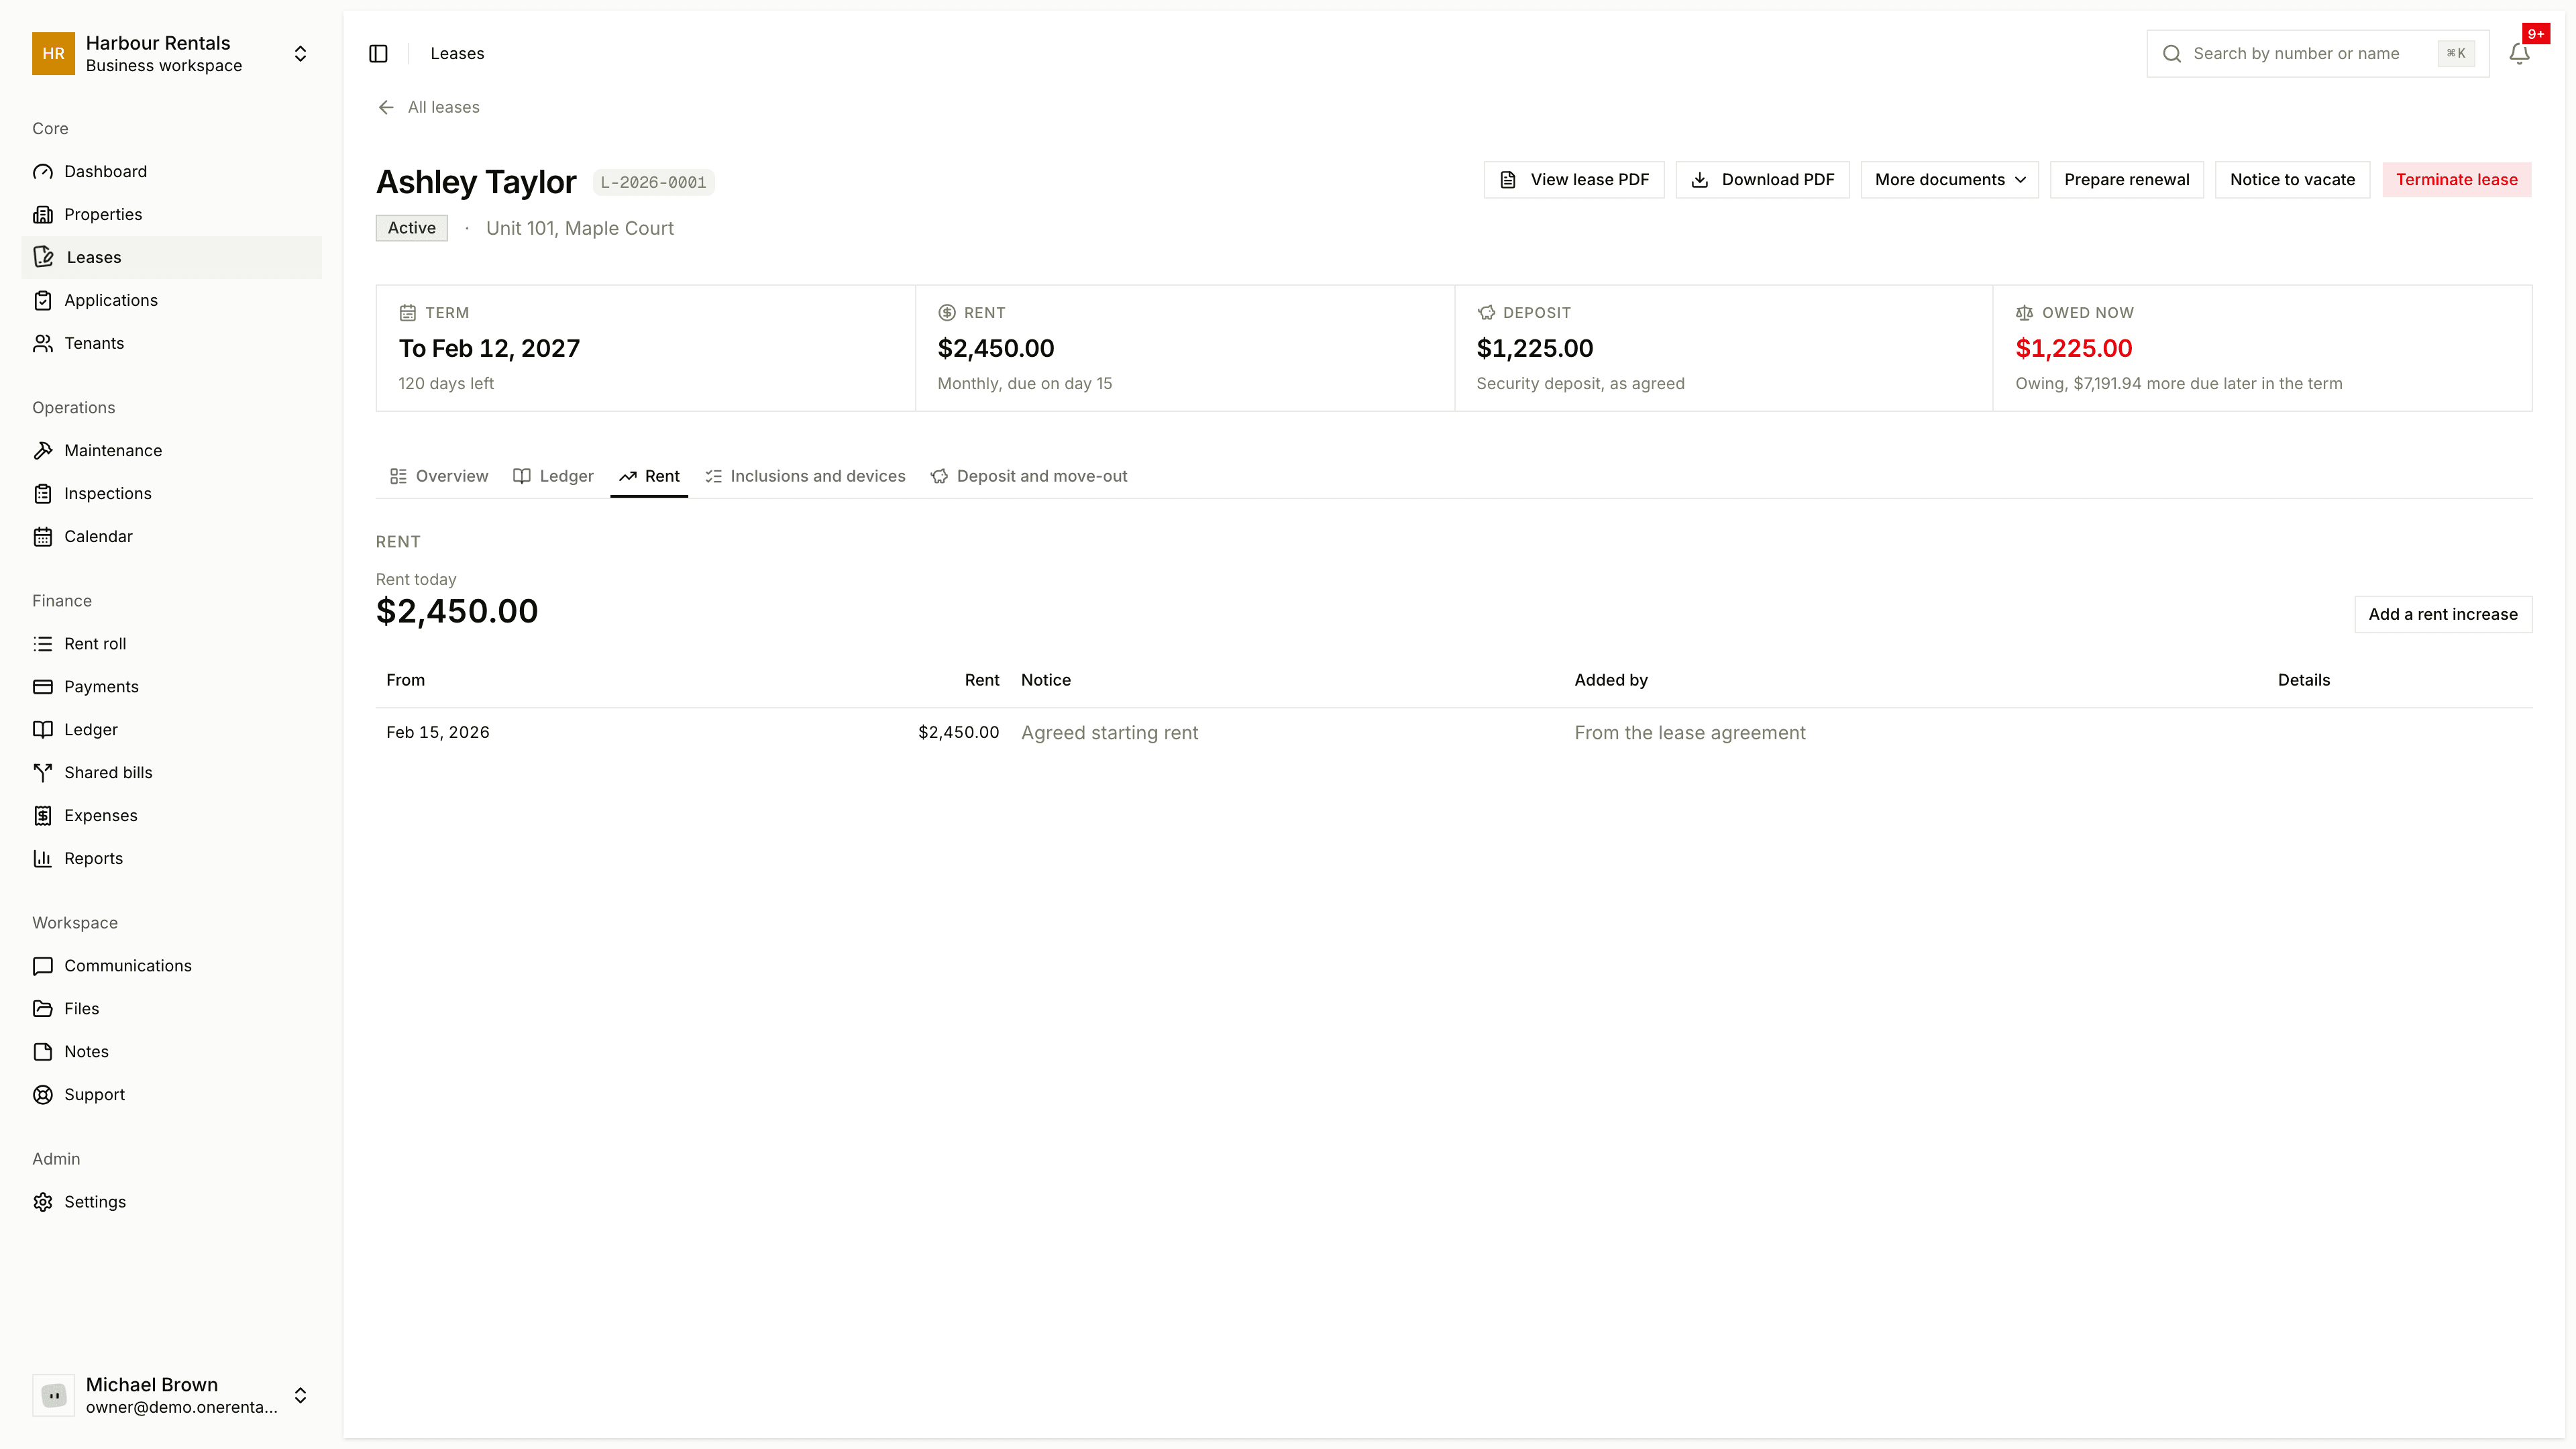Click the deposit $1,225.00 amount
2576x1449 pixels.
pos(1534,349)
